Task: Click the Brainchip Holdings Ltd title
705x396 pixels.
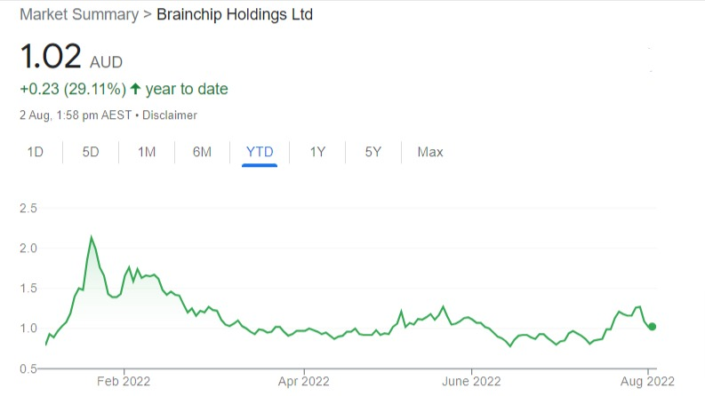Action: [x=235, y=15]
